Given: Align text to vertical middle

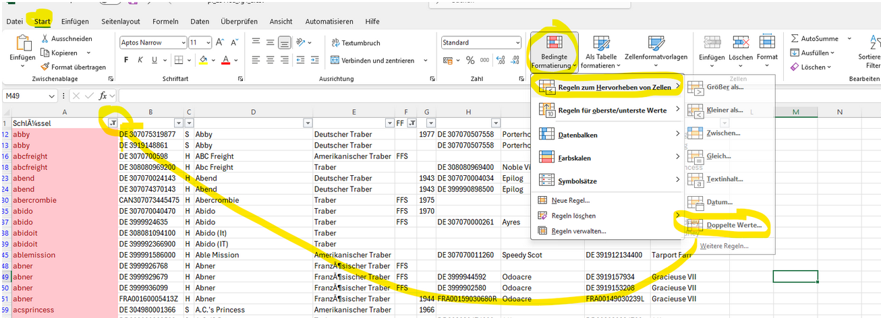Looking at the screenshot, I should tap(271, 42).
